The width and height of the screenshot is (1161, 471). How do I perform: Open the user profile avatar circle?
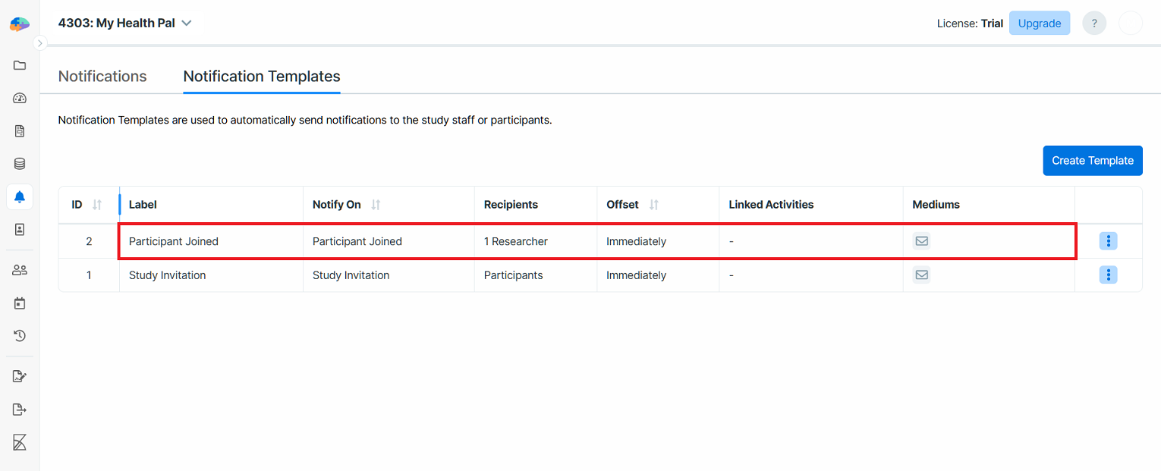pyautogui.click(x=1131, y=23)
